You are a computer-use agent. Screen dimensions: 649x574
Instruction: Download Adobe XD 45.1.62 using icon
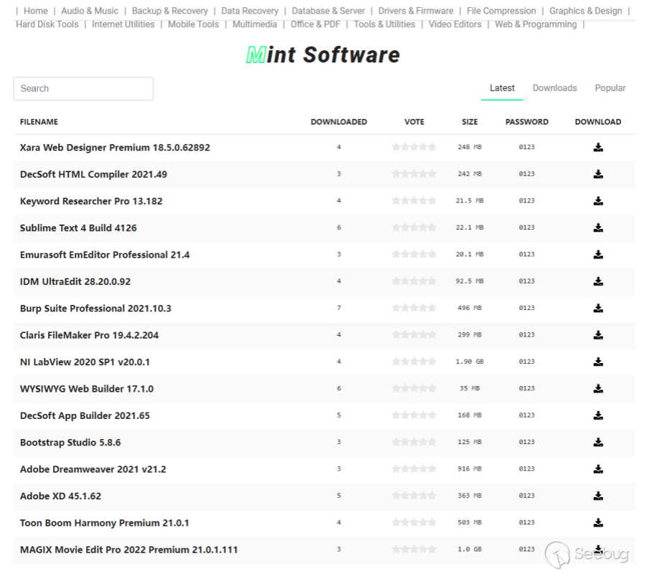coord(598,496)
